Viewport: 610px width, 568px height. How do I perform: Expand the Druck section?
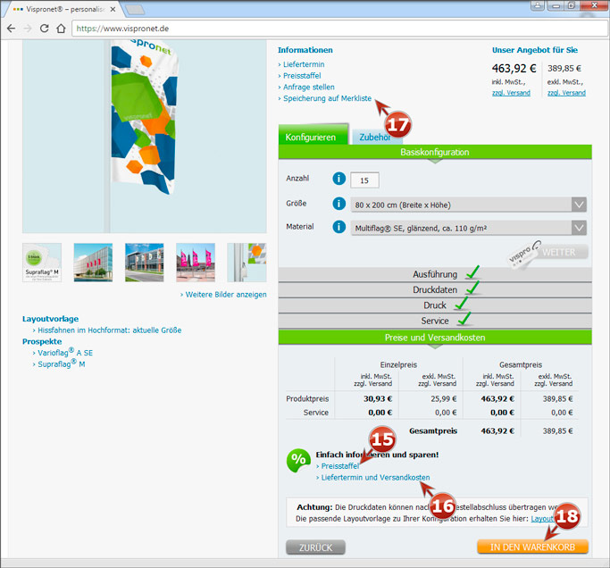pyautogui.click(x=435, y=305)
